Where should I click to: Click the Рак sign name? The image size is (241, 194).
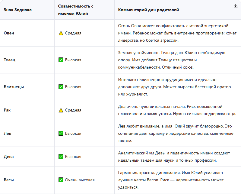[x=7, y=110]
